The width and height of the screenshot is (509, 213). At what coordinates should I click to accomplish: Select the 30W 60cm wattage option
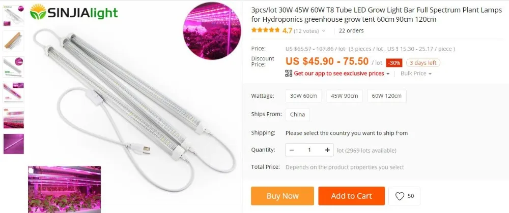point(303,96)
